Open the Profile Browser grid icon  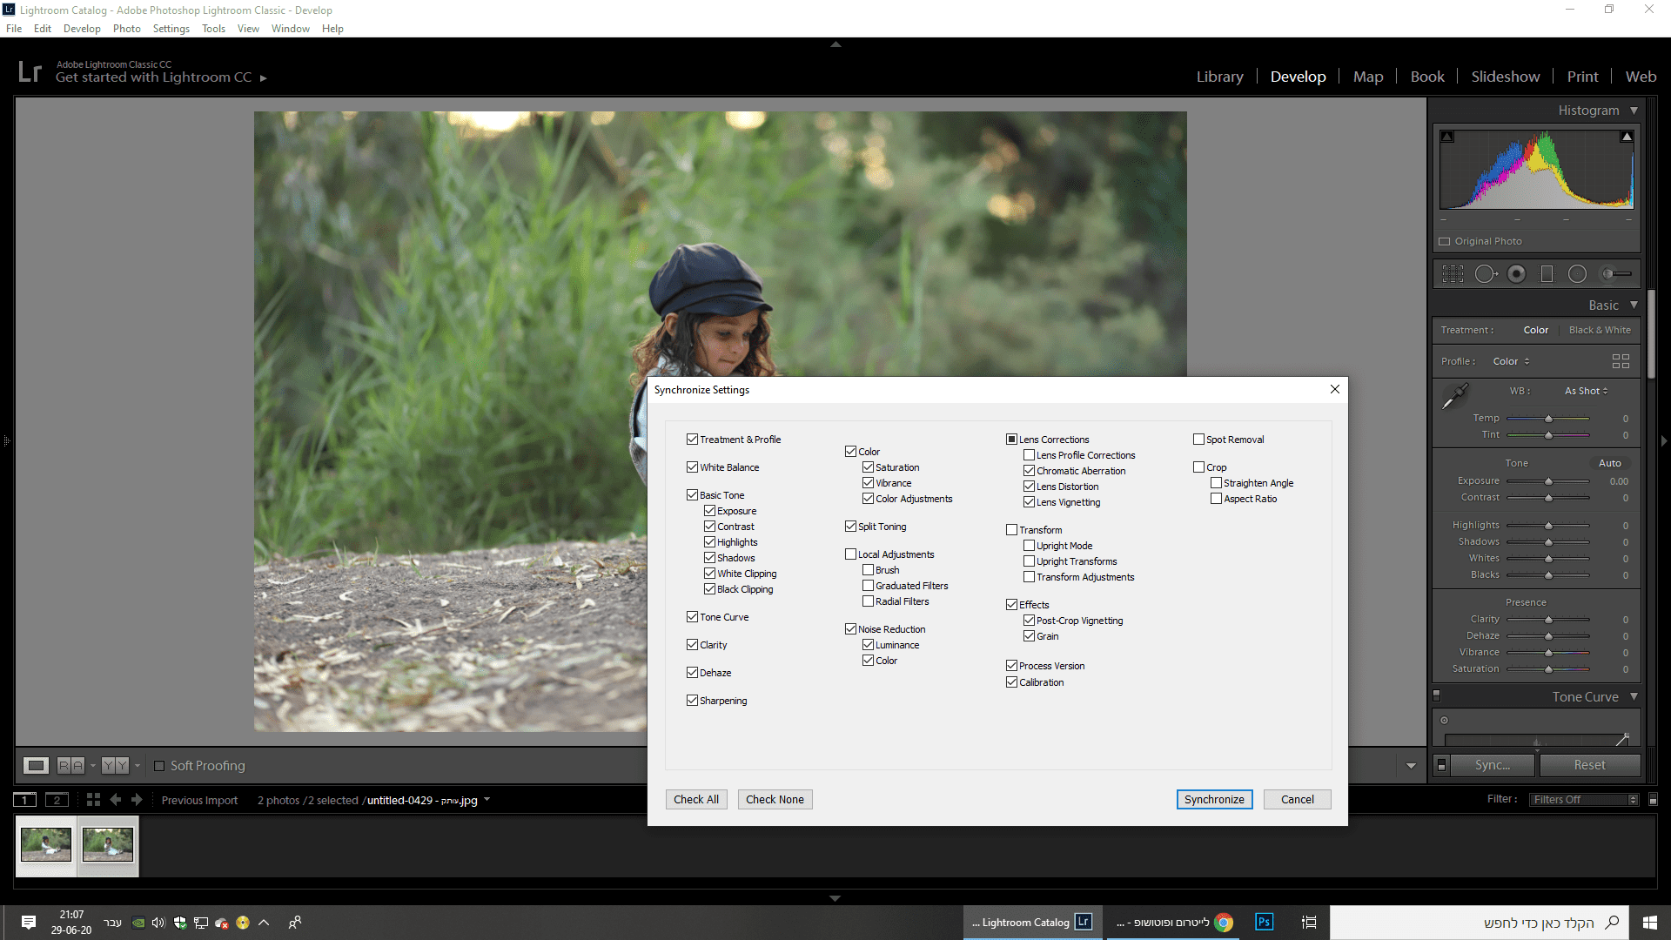tap(1621, 361)
